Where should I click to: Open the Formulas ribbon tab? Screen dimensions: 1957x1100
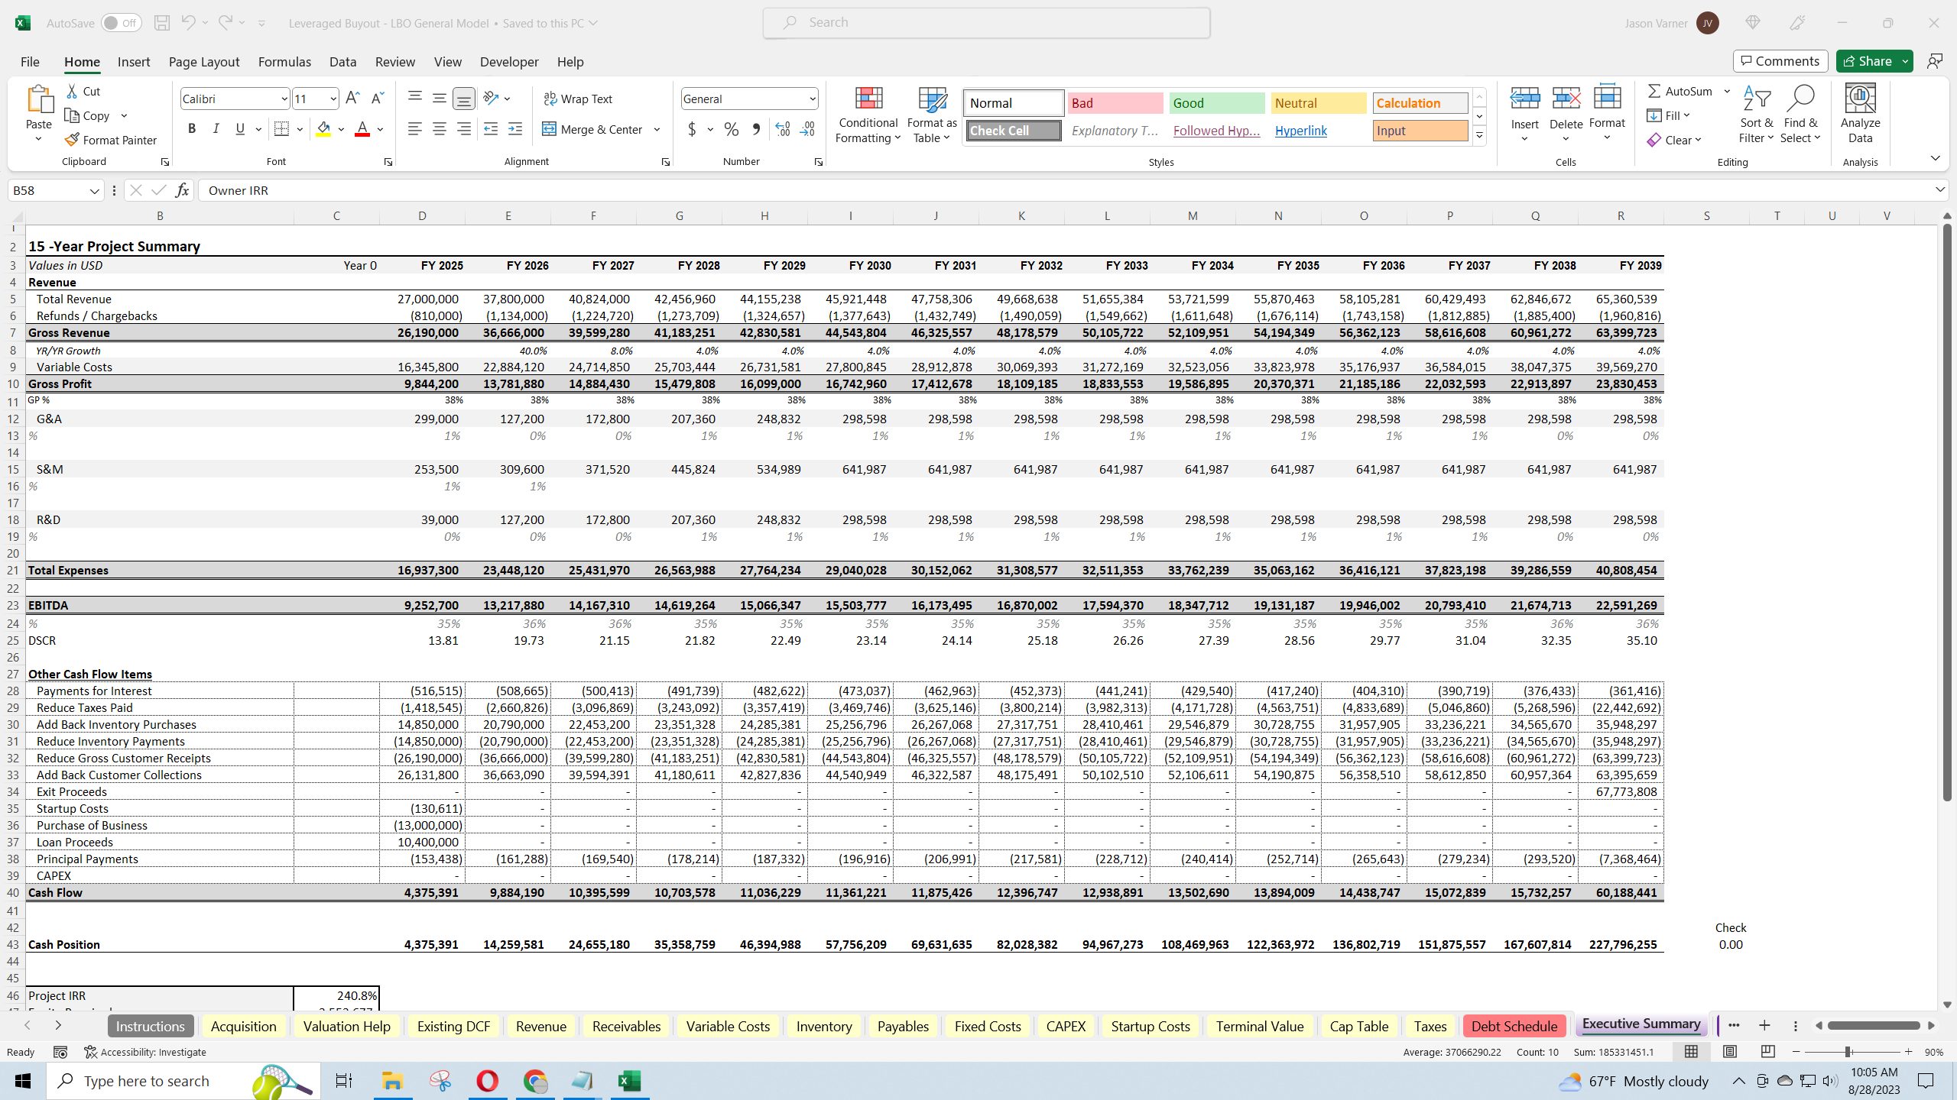(x=284, y=62)
